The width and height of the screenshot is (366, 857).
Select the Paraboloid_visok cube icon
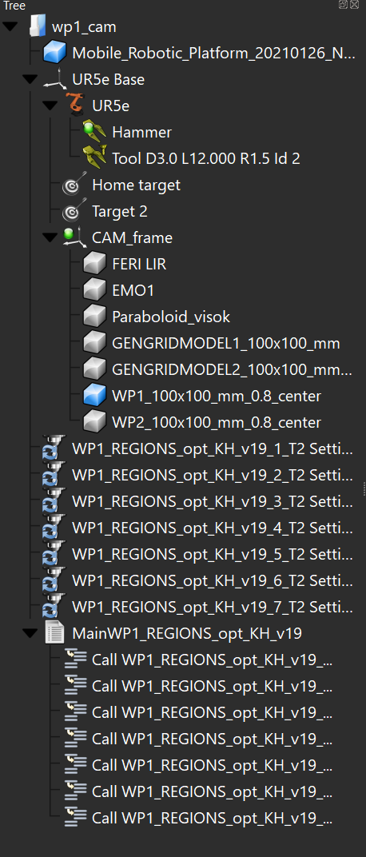coord(94,317)
